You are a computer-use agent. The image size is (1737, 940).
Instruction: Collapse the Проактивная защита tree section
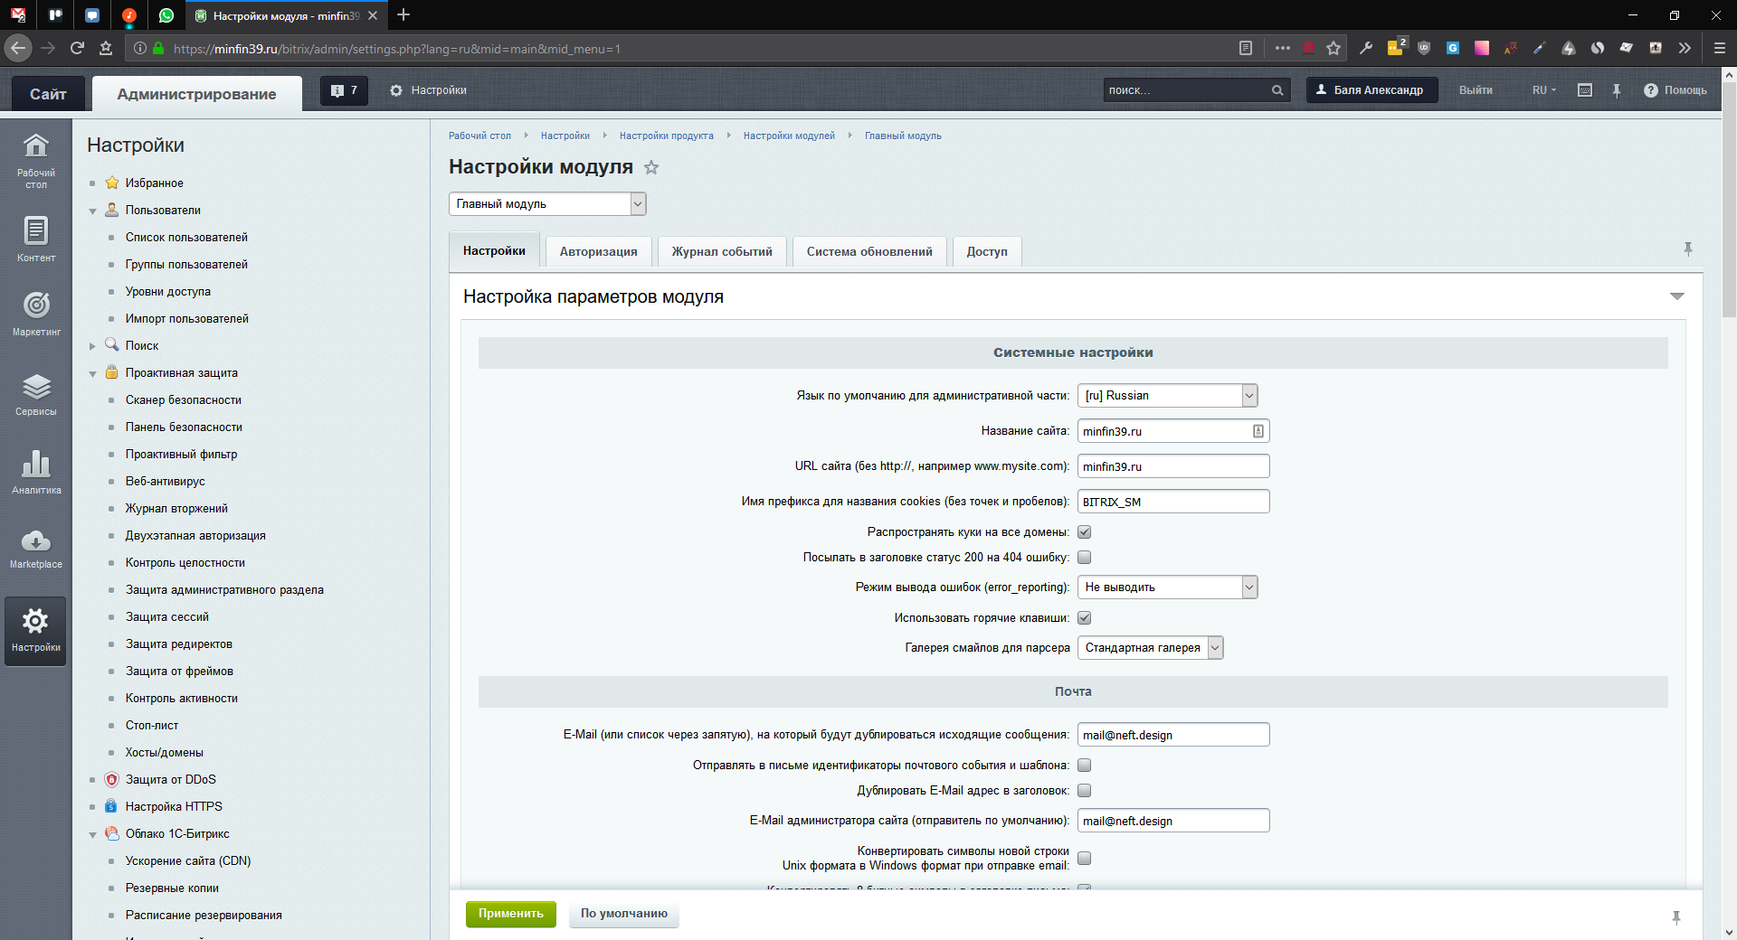tap(92, 373)
